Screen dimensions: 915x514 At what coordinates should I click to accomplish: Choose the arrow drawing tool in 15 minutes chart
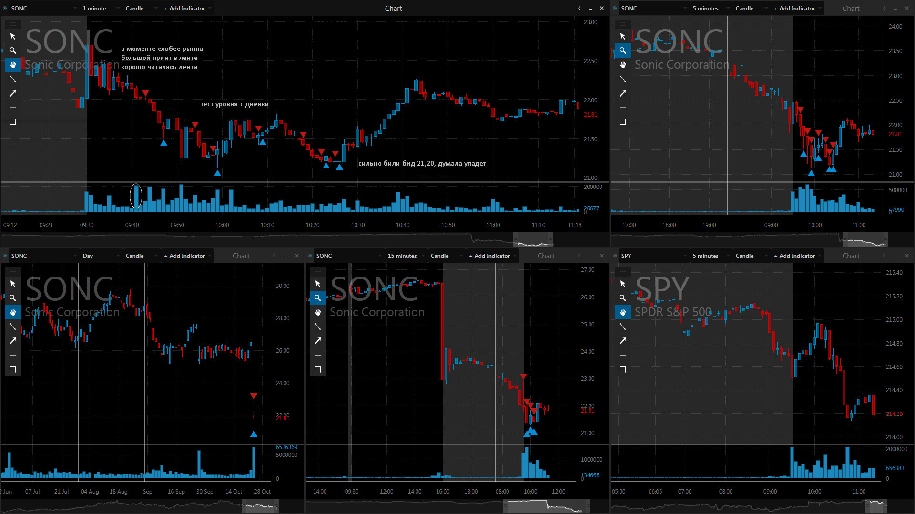pos(318,341)
